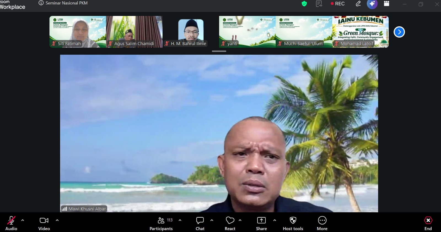The image size is (441, 232).
Task: Expand the video options arrow
Action: (x=57, y=220)
